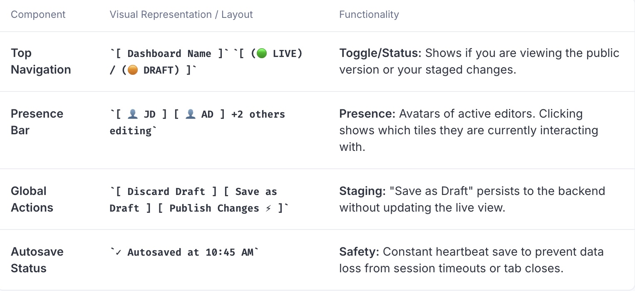Click the lightning bolt after Publish Changes
This screenshot has height=291, width=635.
tap(268, 208)
